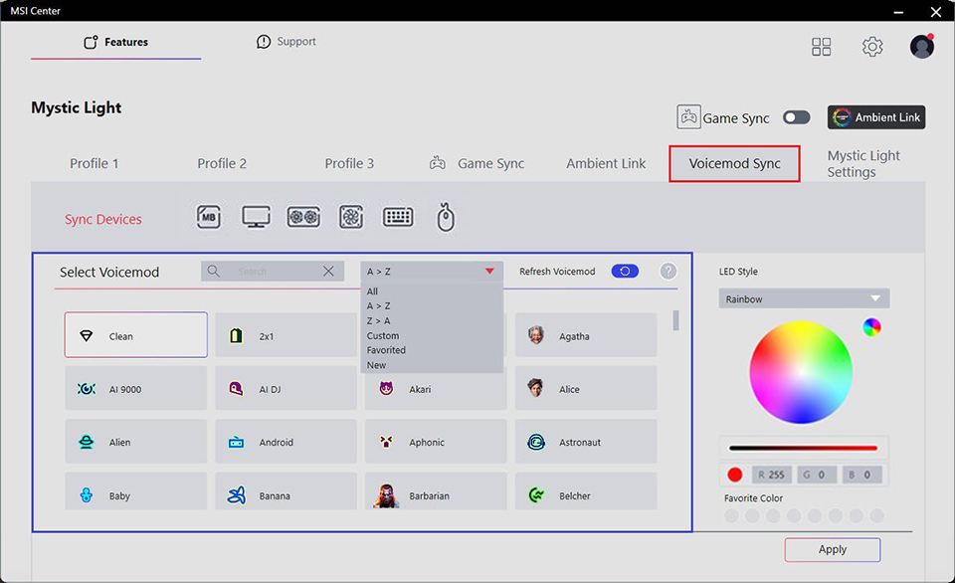Clear the search field with X icon
955x583 pixels.
coord(328,271)
